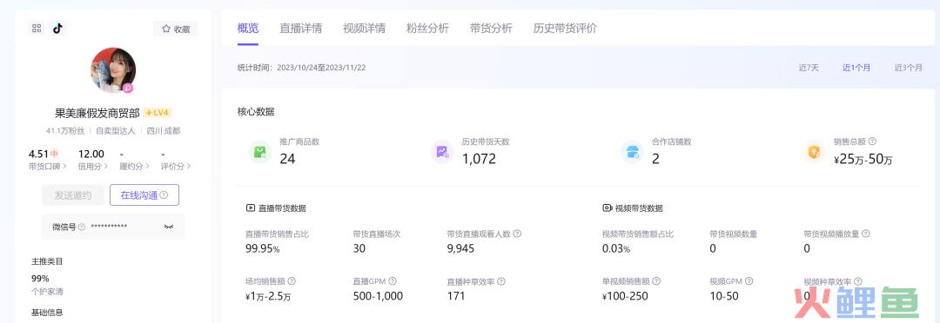940x323 pixels.
Task: Click the blue 合作店铺数 shop icon
Action: coord(633,152)
